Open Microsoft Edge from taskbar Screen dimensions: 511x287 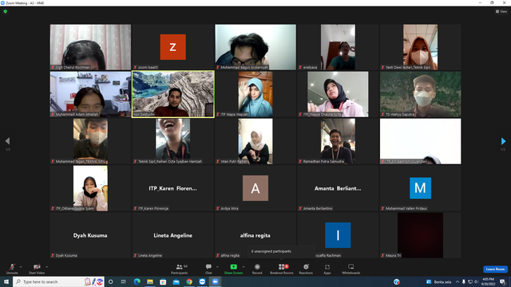(x=137, y=281)
